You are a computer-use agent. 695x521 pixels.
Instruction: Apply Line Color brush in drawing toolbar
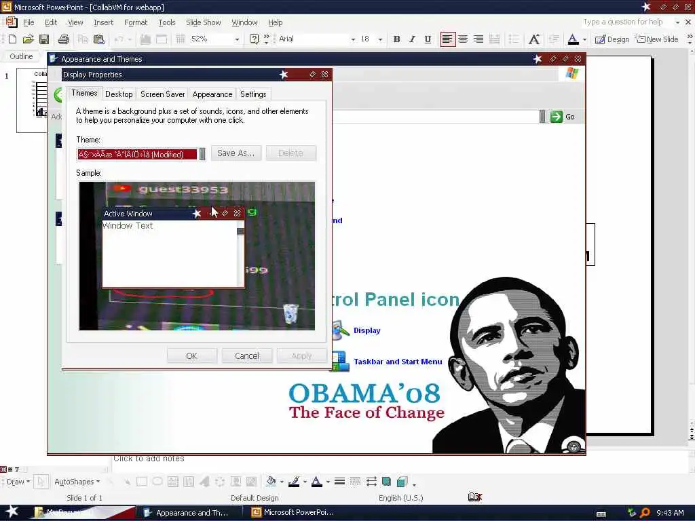click(x=294, y=482)
